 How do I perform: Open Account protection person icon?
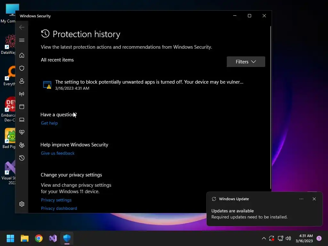(22, 81)
